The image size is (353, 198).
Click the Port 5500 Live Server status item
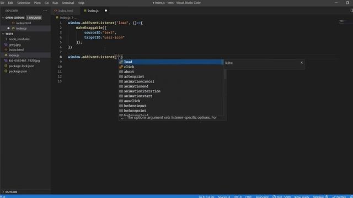[x=281, y=197]
